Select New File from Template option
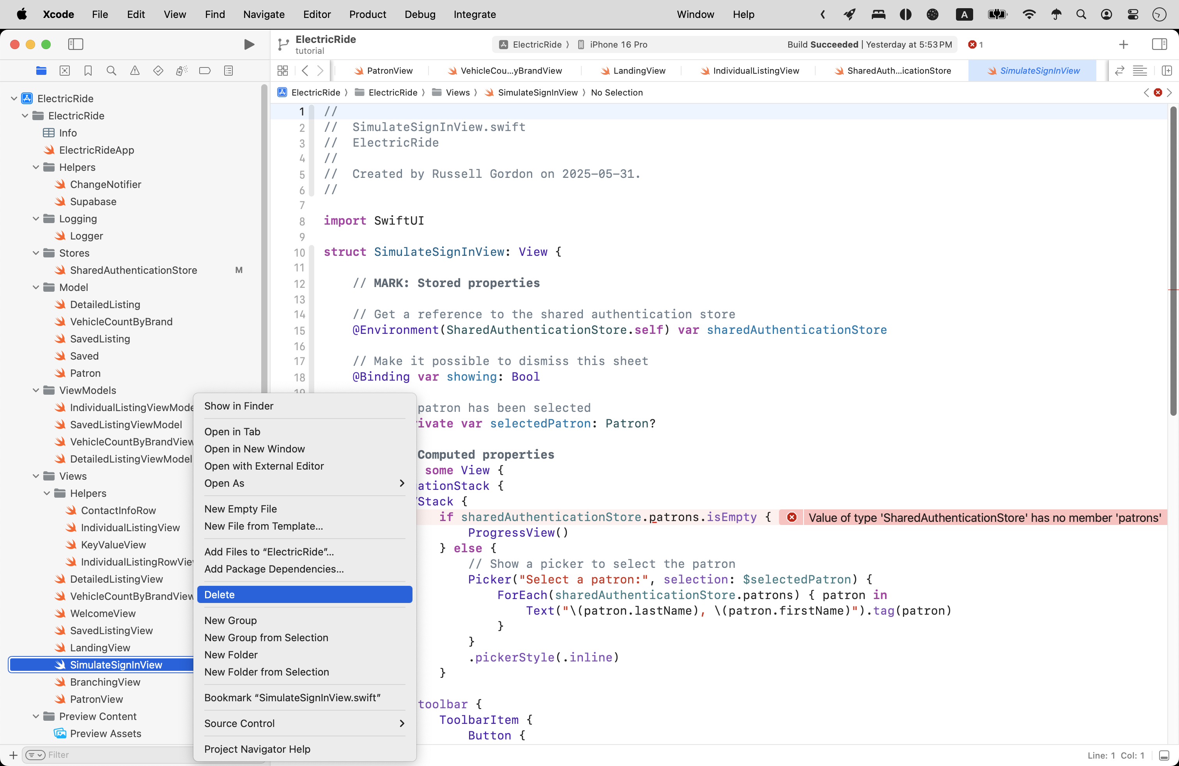The image size is (1179, 766). tap(264, 526)
